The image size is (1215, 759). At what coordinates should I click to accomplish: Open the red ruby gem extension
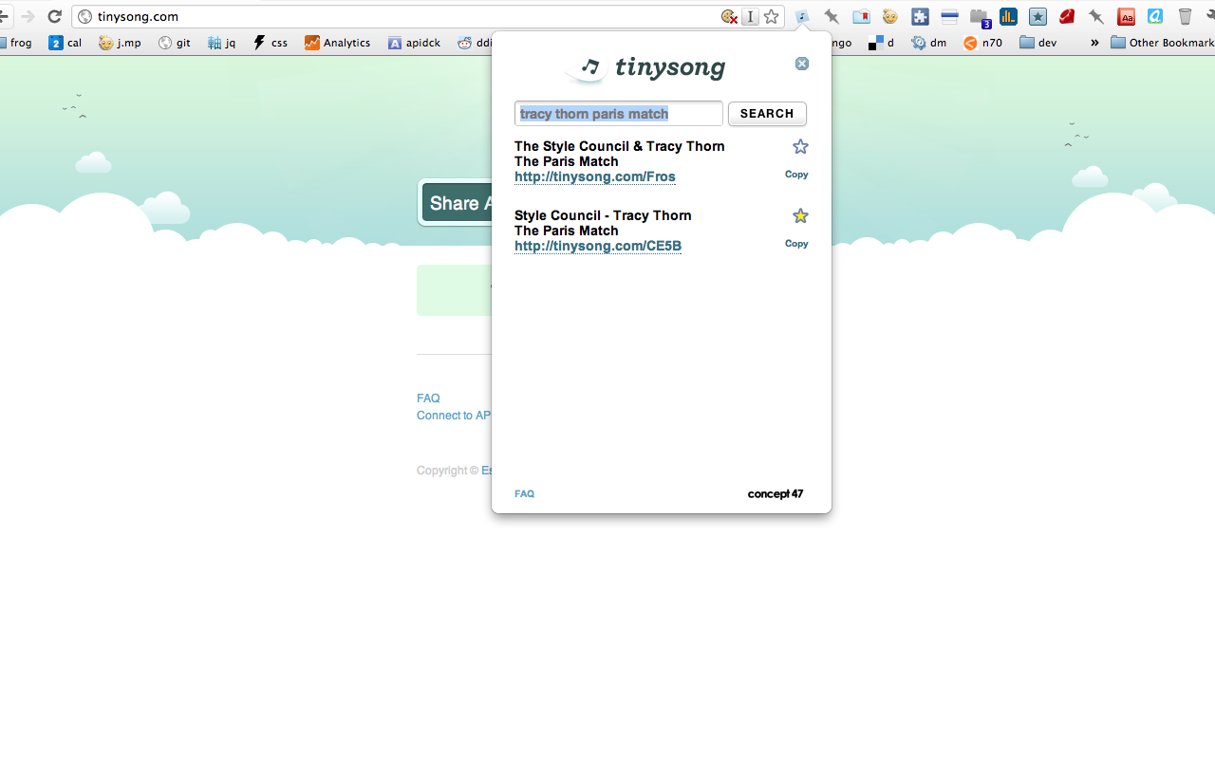(1067, 16)
